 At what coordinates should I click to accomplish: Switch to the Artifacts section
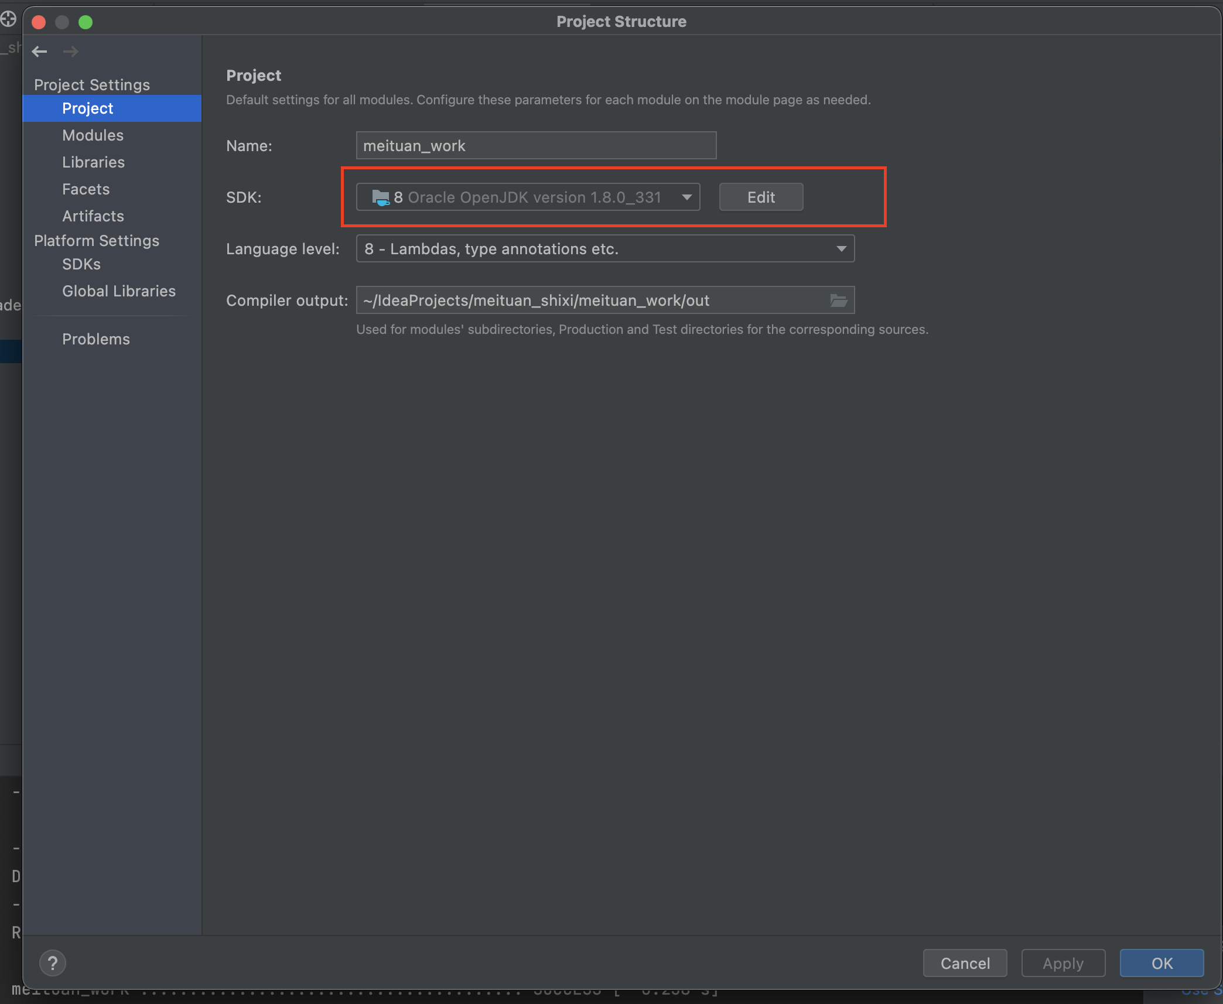click(x=93, y=216)
